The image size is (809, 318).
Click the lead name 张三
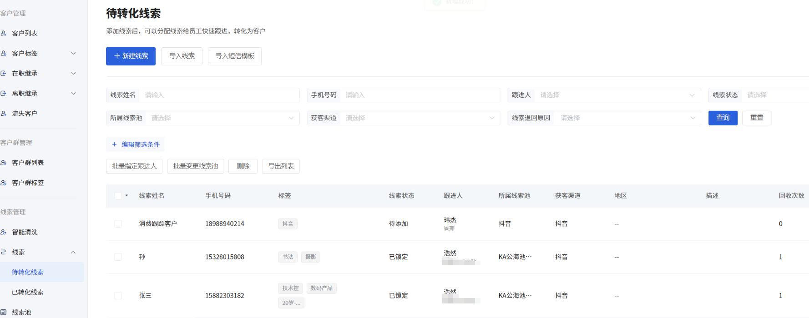click(145, 296)
